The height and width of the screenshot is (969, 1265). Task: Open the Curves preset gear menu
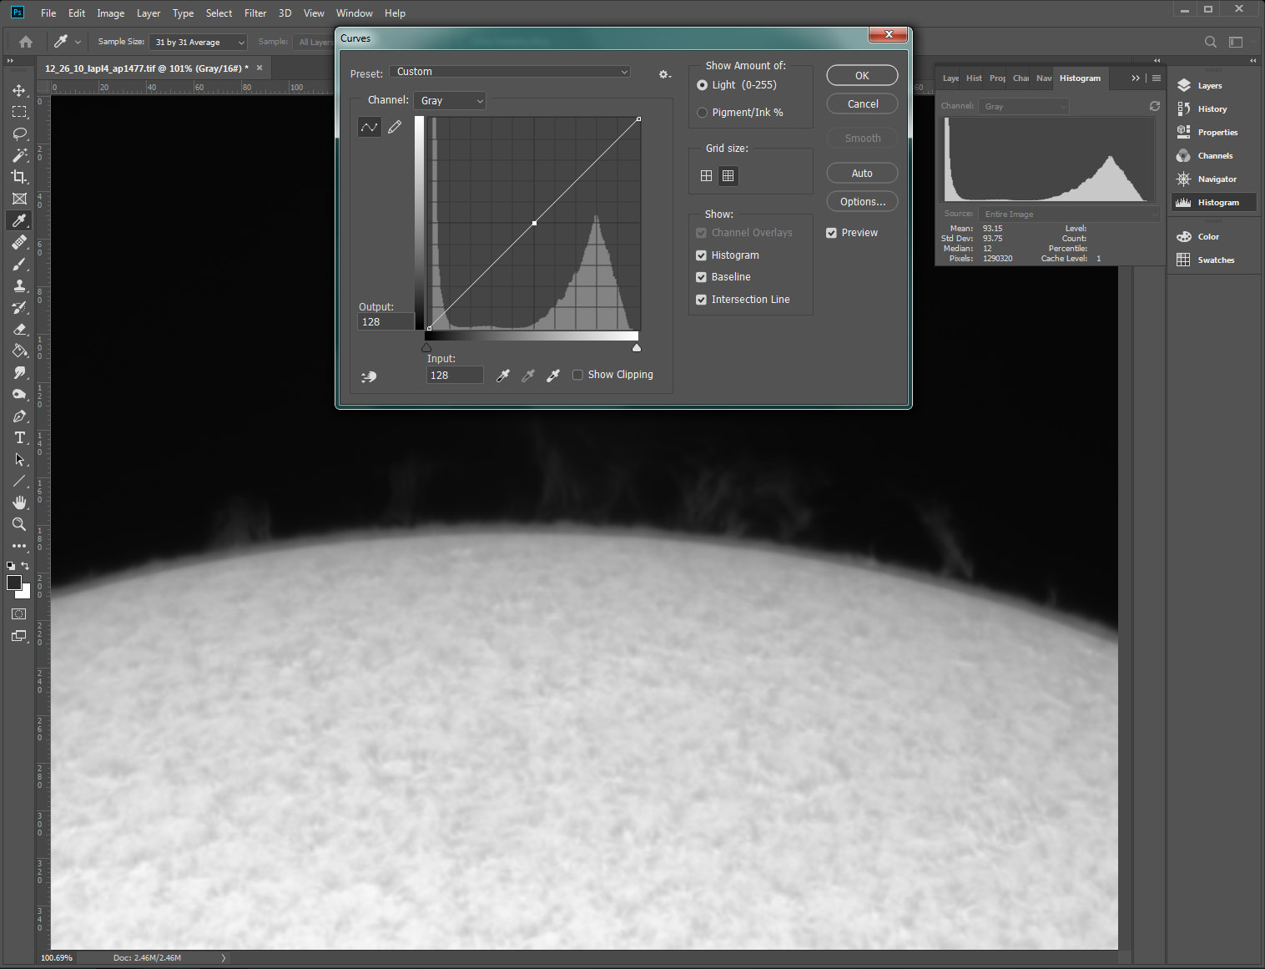(x=664, y=74)
